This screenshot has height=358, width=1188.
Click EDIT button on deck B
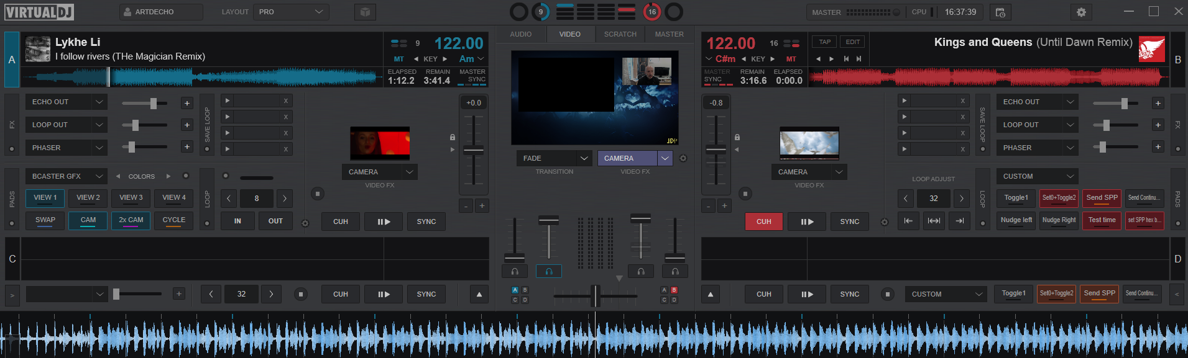pyautogui.click(x=852, y=42)
